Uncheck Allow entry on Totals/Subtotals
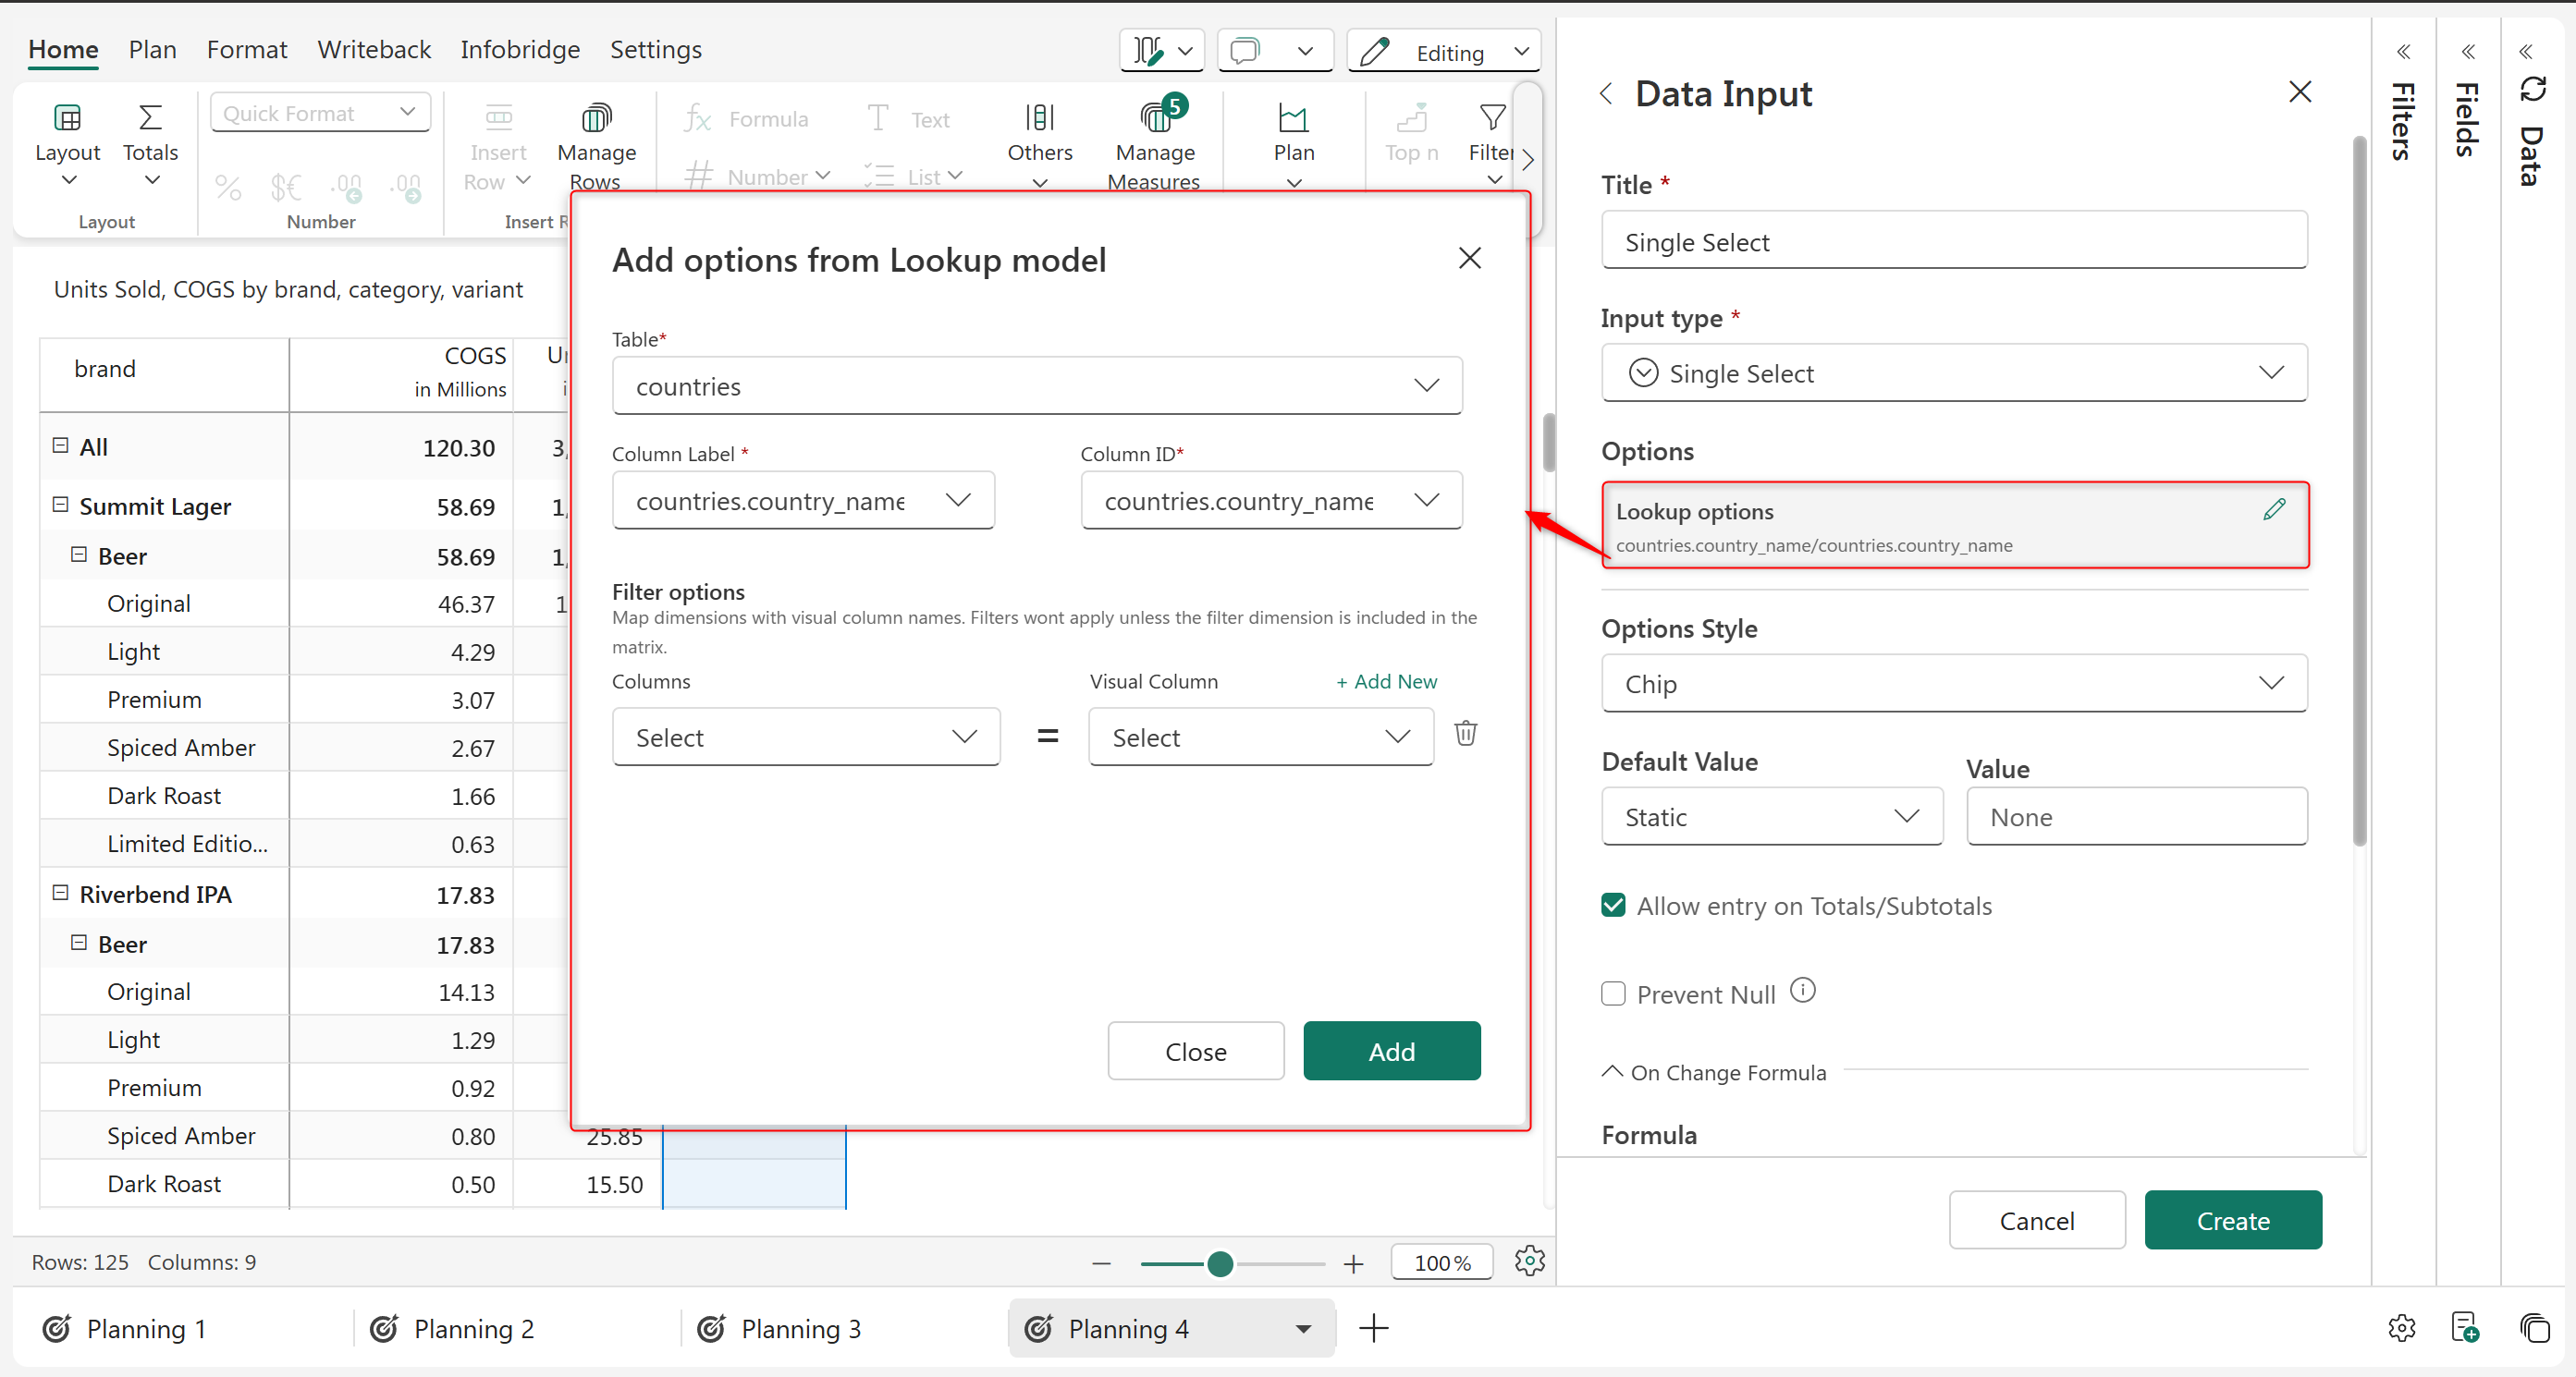The width and height of the screenshot is (2576, 1377). (x=1613, y=906)
